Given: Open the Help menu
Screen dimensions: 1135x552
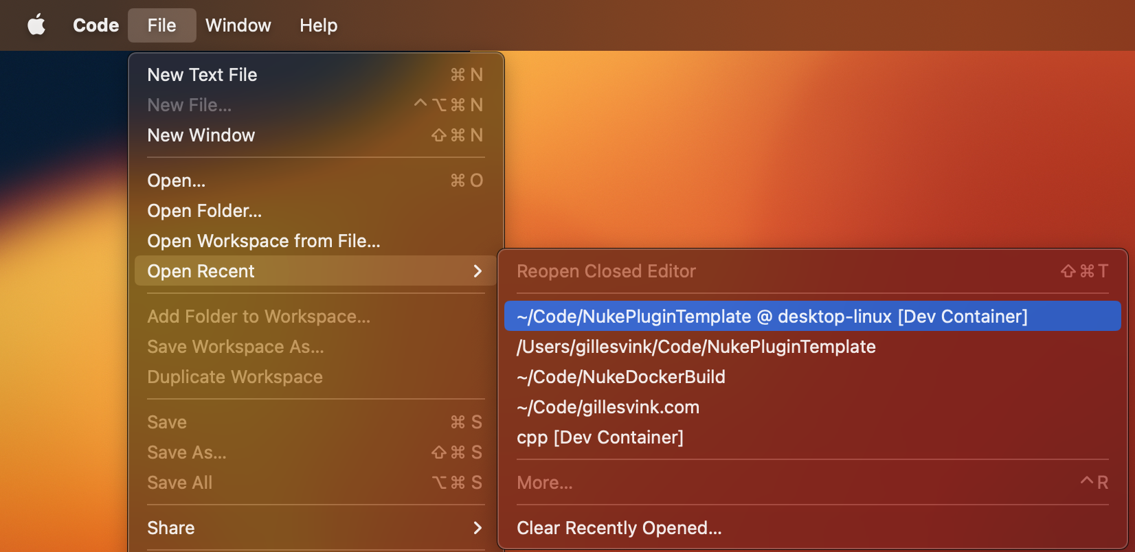Looking at the screenshot, I should coord(318,25).
